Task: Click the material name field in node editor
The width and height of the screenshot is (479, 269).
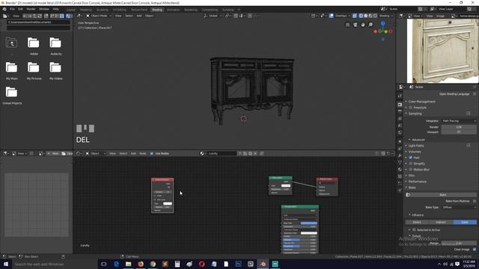Action: [x=222, y=153]
